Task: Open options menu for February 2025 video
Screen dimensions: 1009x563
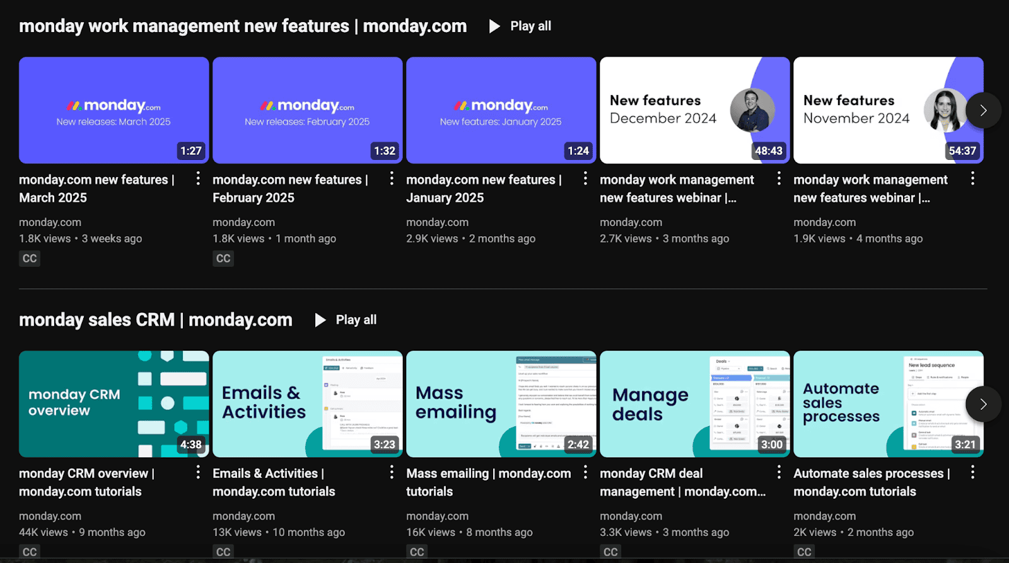Action: click(x=392, y=179)
